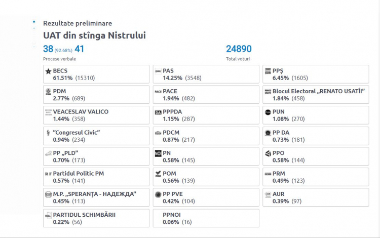Click the PP PVE round icon
380x238 pixels.
(158, 194)
